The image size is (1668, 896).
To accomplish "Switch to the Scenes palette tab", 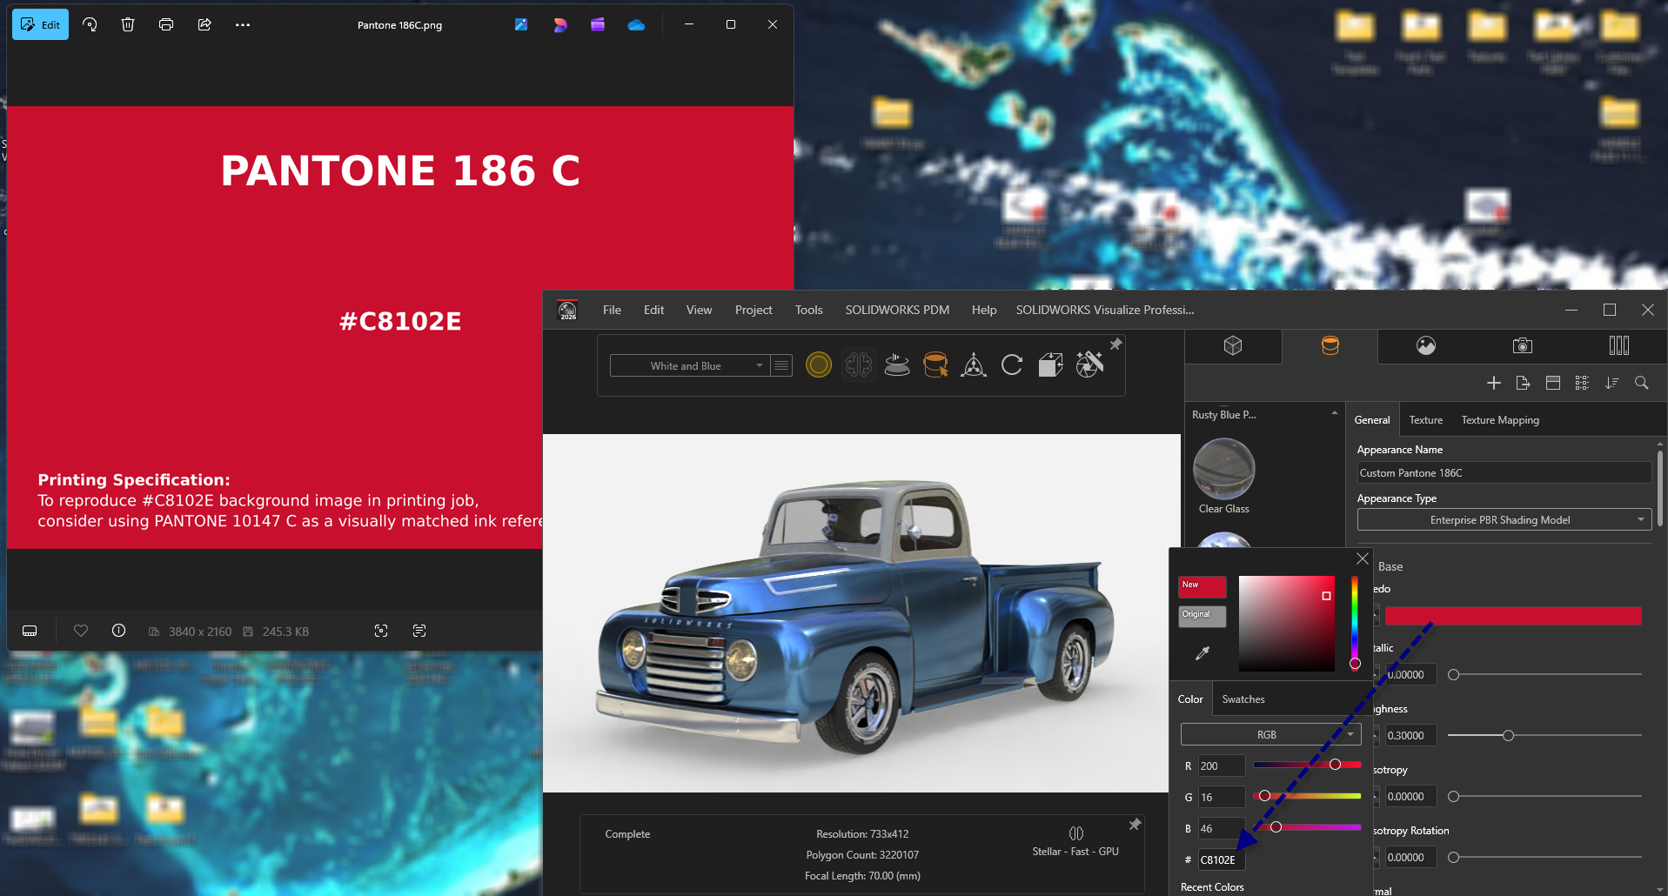I will [1426, 345].
